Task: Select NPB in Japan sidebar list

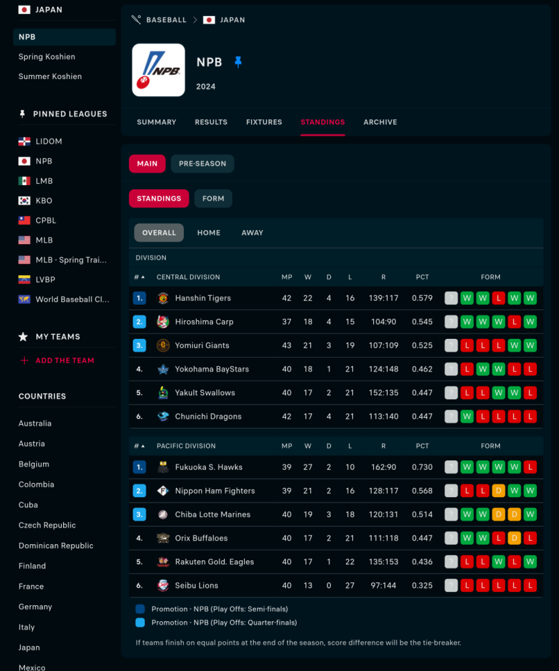Action: click(x=64, y=37)
